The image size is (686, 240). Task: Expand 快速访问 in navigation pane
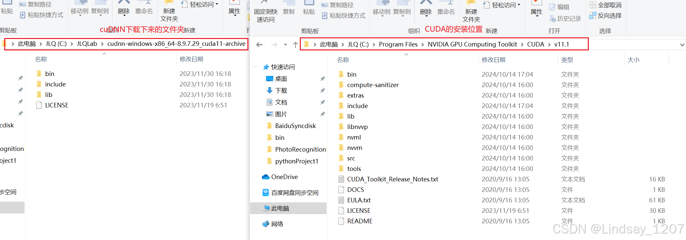coord(256,67)
